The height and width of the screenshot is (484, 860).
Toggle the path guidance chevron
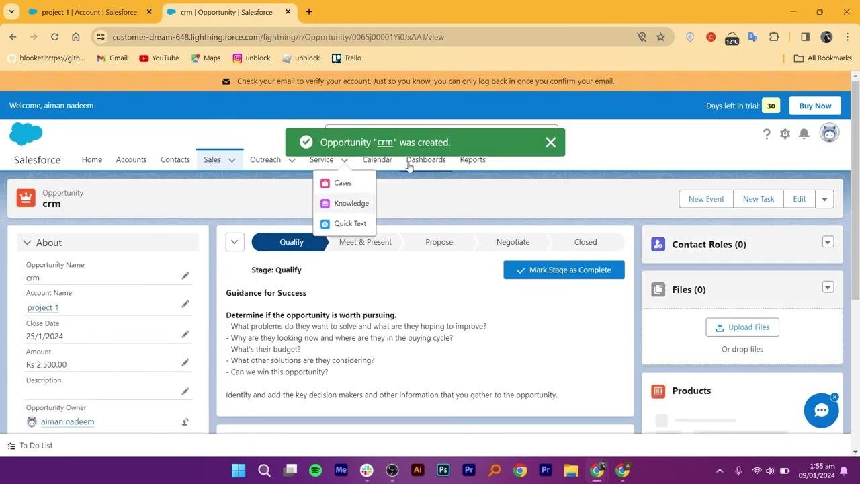(x=234, y=242)
